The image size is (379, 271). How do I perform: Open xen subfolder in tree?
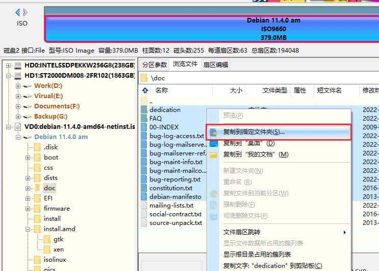point(59,250)
